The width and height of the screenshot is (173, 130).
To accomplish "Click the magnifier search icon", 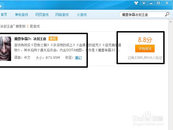I will [x=167, y=14].
